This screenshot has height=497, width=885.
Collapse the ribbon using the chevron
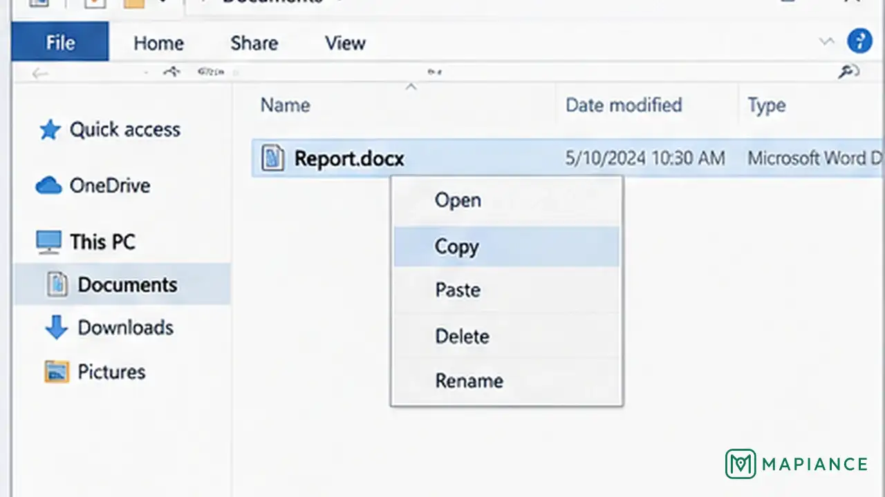(x=827, y=41)
